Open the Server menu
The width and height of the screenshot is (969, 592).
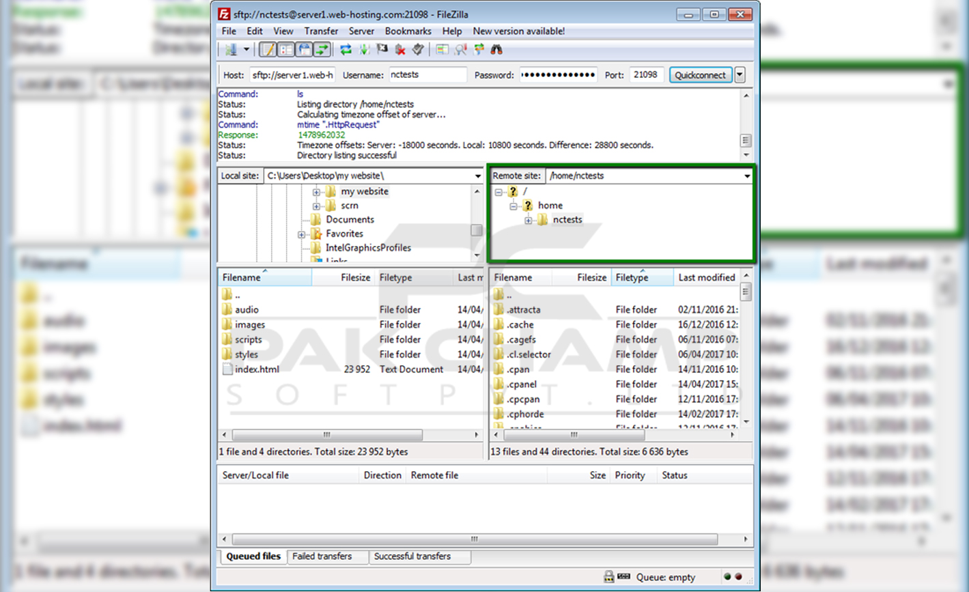pos(361,31)
